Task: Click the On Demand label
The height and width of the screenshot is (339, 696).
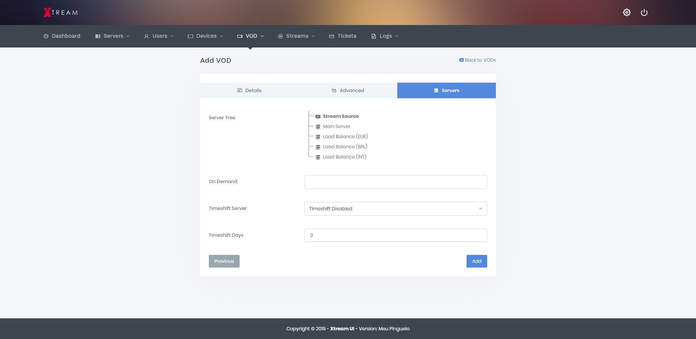Action: coord(223,182)
